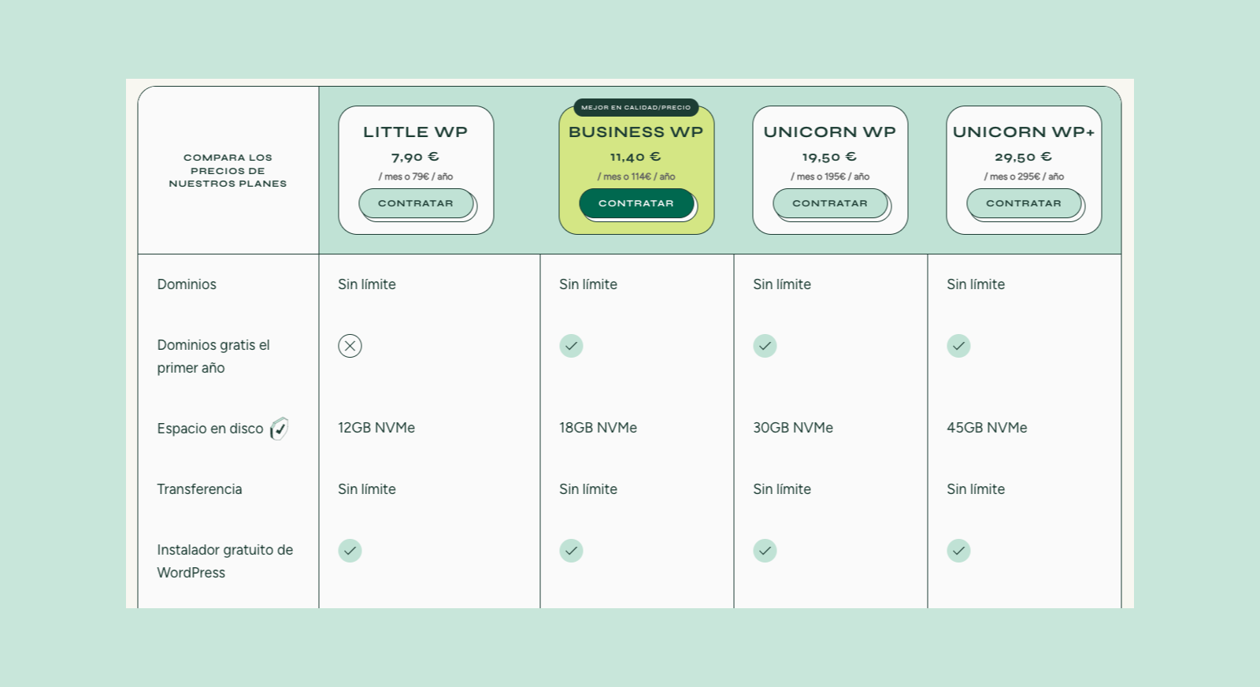Click Unicorn WP WordPress installer check icon
1260x687 pixels.
click(x=765, y=551)
